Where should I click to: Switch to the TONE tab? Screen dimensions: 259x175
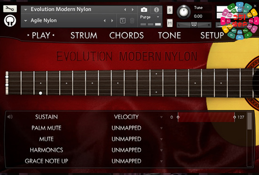(169, 35)
